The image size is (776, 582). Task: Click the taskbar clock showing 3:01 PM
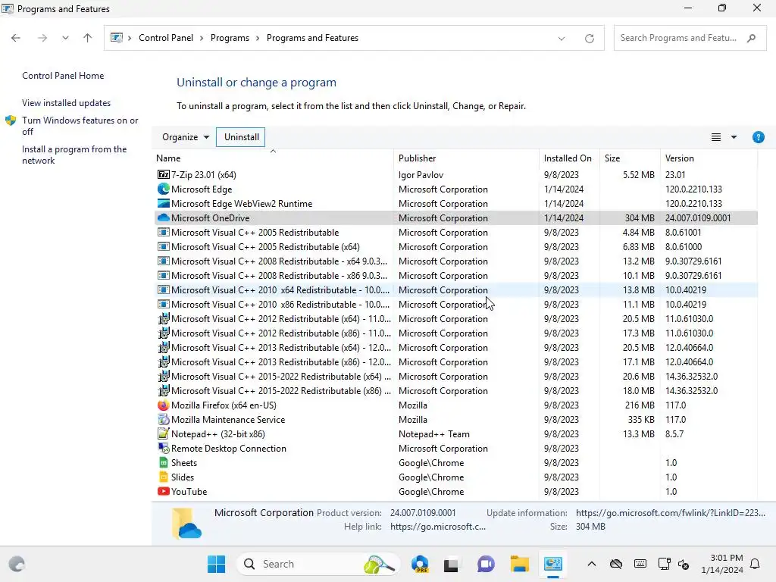[722, 564]
